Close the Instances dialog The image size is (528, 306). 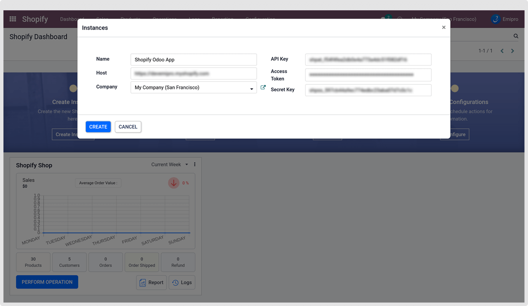443,27
